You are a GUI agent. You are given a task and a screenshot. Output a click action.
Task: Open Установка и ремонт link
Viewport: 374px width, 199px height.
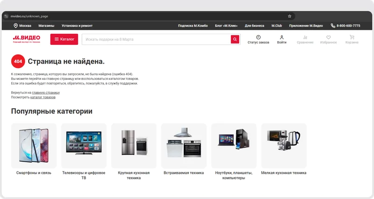(77, 26)
